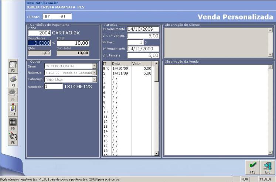This screenshot has width=276, height=182.
Task: Click the Vlr. Parcela value field
Action: [143, 55]
